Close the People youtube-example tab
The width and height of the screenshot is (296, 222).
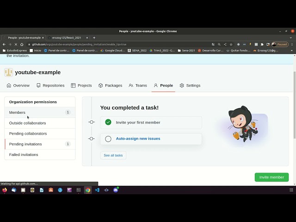(43, 38)
